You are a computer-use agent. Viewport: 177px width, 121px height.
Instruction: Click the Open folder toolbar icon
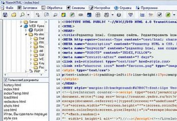14,15
